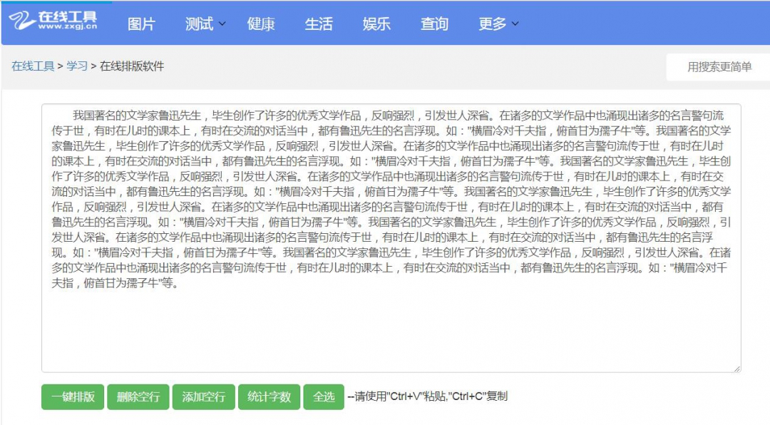Click inside the main text editing area

[391, 328]
